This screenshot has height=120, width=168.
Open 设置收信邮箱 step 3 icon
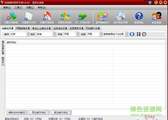[47, 16]
